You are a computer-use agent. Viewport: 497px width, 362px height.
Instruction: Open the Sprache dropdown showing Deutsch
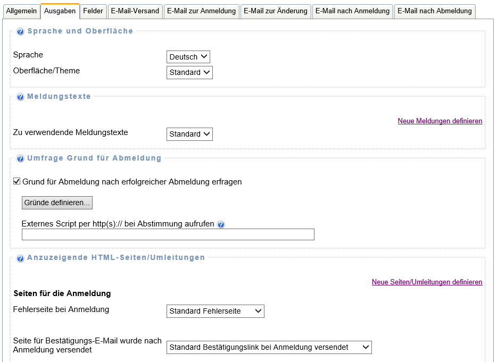188,57
